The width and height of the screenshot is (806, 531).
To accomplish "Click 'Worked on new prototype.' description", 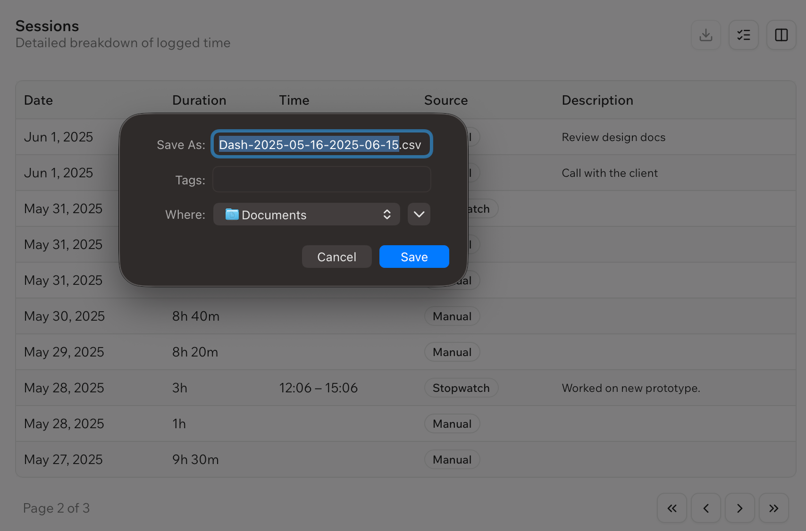I will pos(631,388).
